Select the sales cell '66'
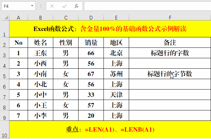This screenshot has height=139, width=211. 91,53
